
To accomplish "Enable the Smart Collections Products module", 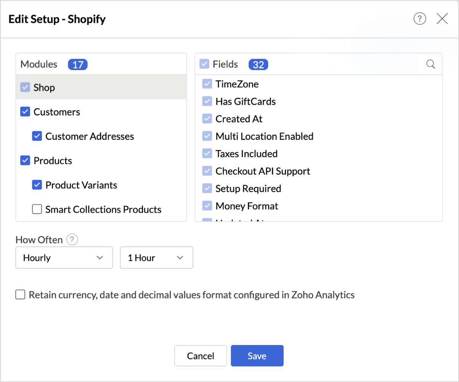I will [37, 209].
